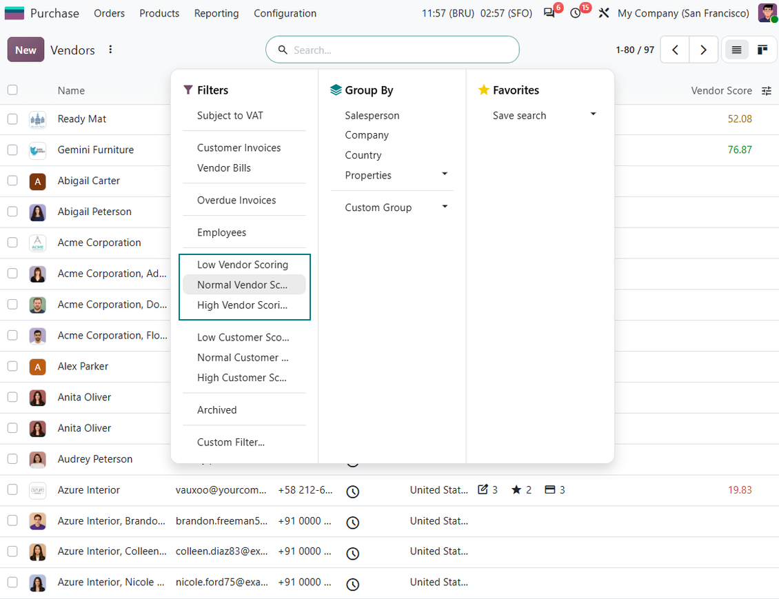Tick the checkbox for Ready Mat

(12, 119)
